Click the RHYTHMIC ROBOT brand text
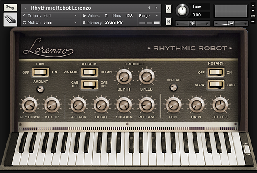The image size is (257, 173). 190,48
